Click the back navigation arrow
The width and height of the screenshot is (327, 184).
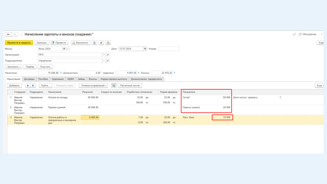8,34
